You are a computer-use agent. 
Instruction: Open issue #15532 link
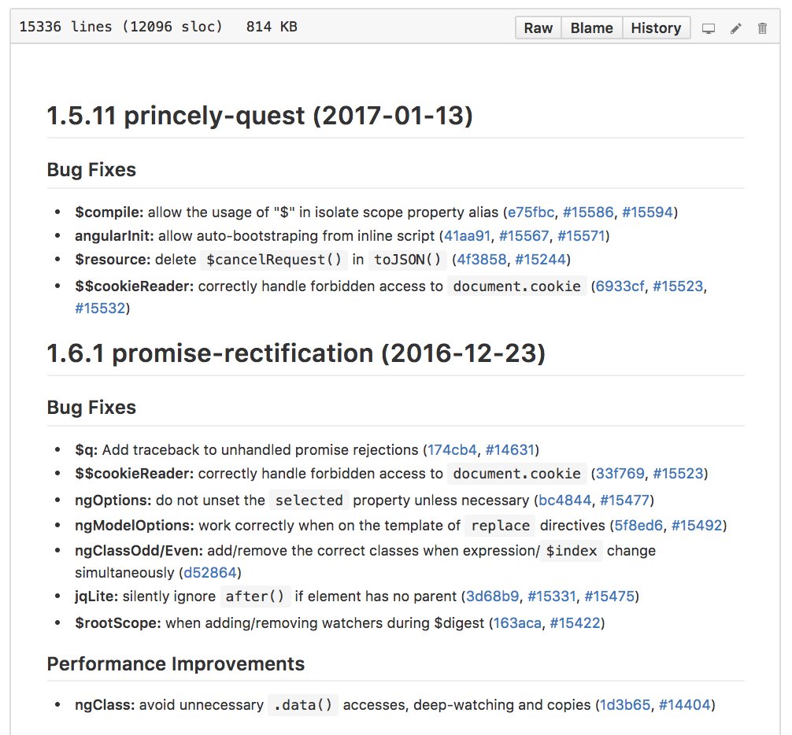tap(100, 308)
